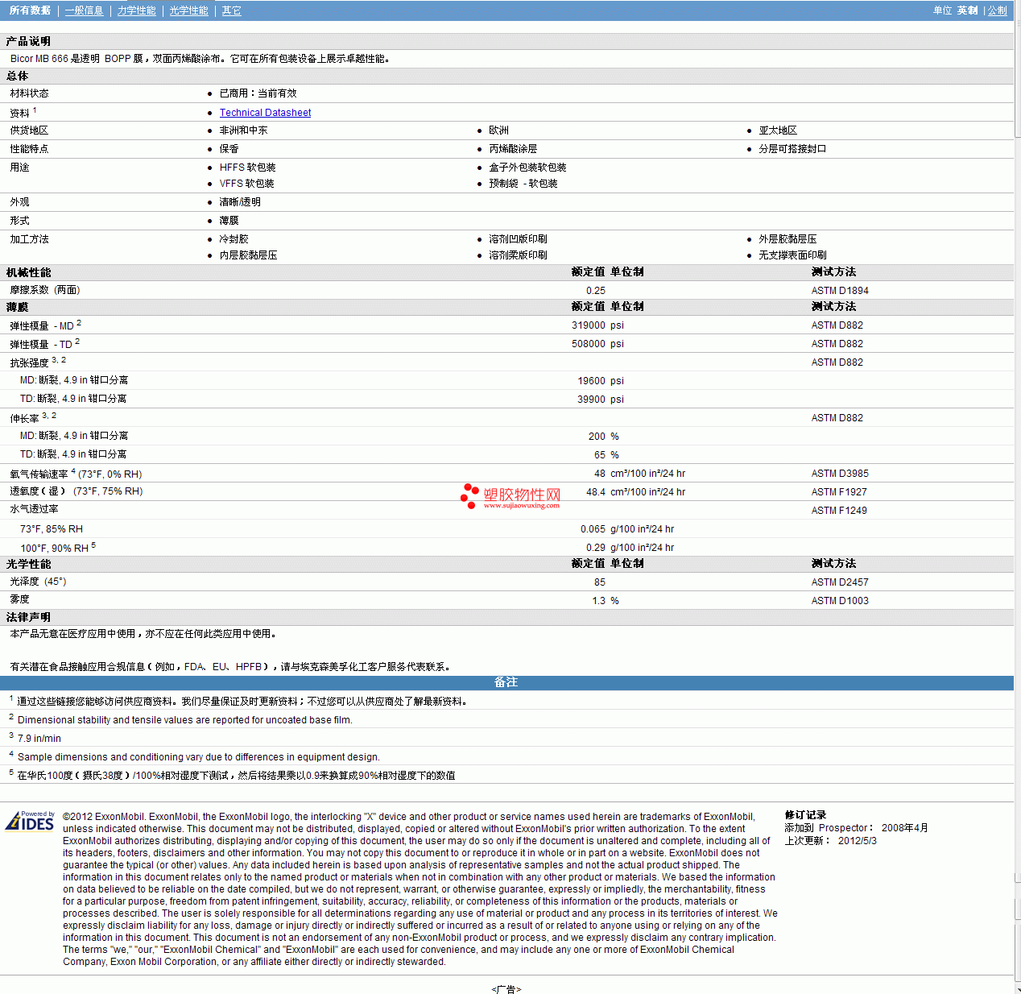
Task: Select 英制 units
Action: pos(967,10)
